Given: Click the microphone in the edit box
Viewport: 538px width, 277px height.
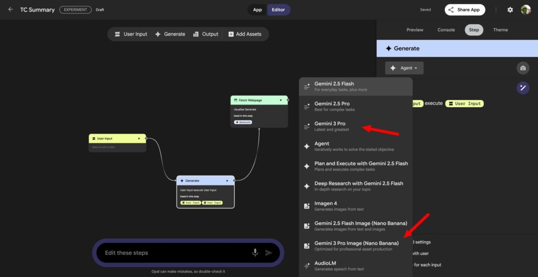Looking at the screenshot, I should pos(255,253).
